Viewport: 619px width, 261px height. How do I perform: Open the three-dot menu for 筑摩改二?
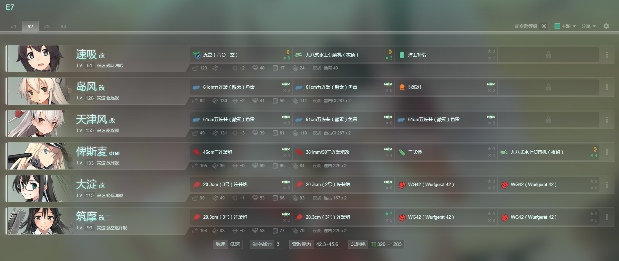(x=607, y=217)
